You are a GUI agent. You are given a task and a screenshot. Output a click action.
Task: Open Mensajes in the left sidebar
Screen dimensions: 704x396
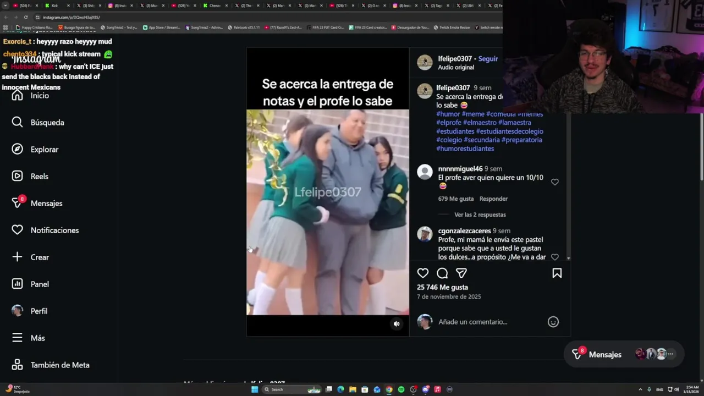(37, 203)
